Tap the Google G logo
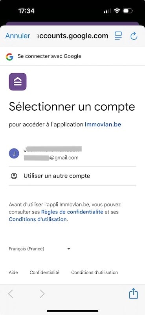This screenshot has height=315, width=145. [9, 57]
